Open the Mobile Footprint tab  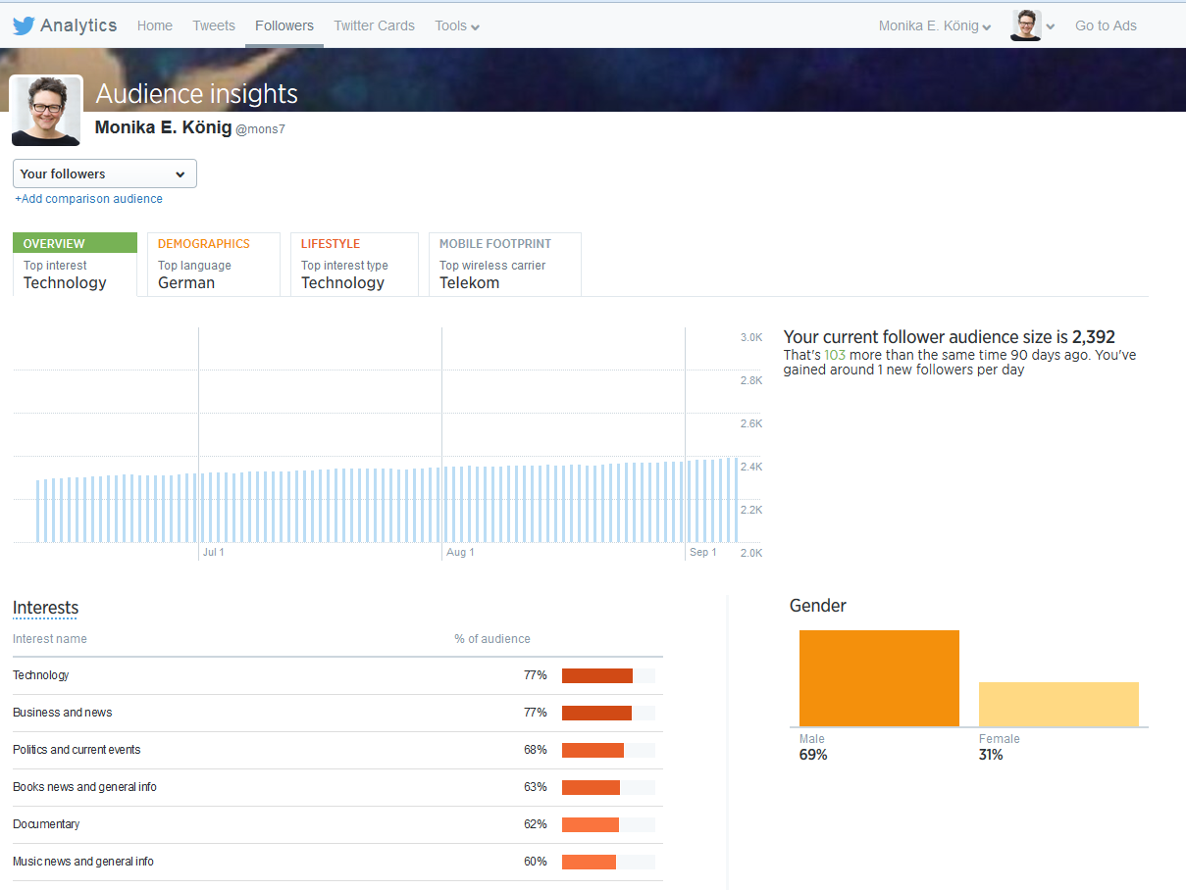click(505, 264)
